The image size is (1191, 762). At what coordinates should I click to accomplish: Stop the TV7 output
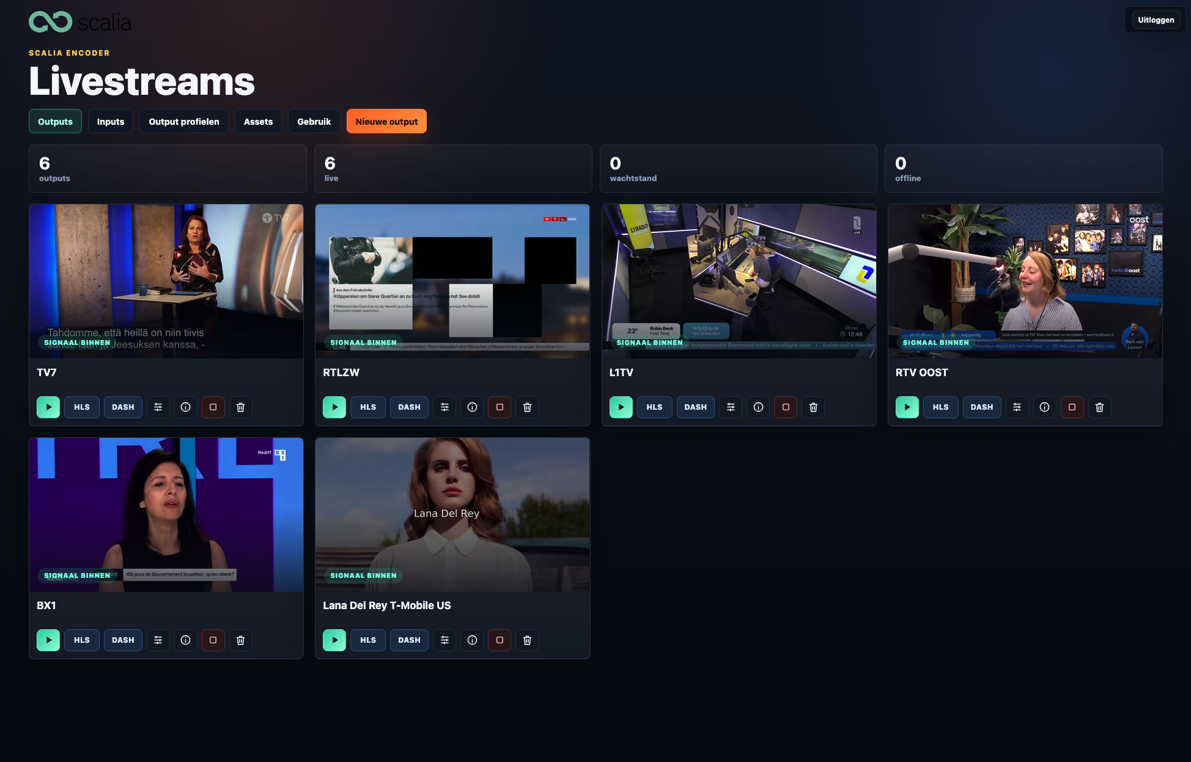point(213,407)
